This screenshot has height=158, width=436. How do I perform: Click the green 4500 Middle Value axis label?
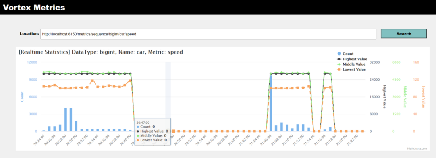point(396,79)
